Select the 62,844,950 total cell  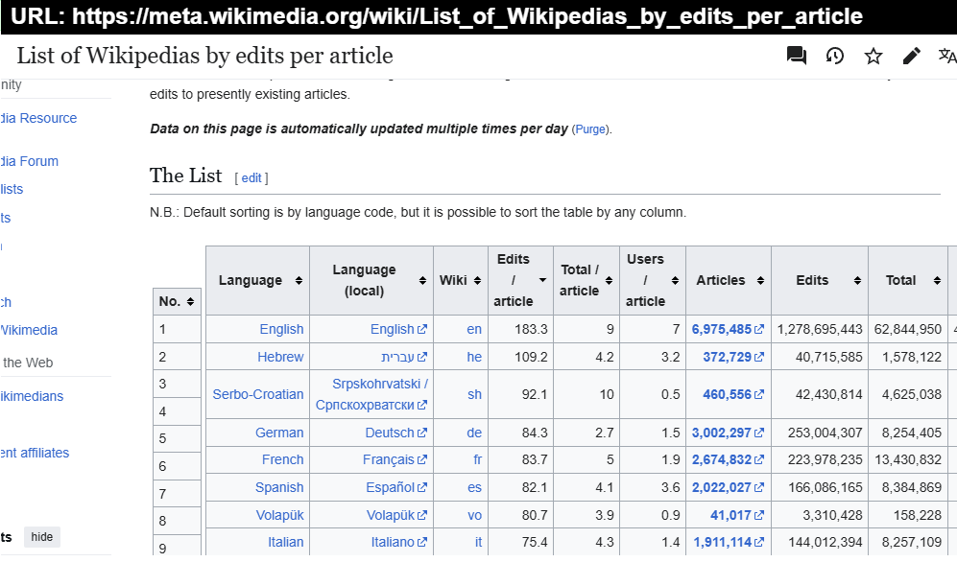pyautogui.click(x=908, y=329)
